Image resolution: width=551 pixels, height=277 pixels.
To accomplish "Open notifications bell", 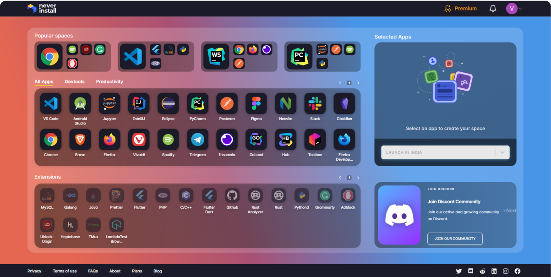I will tap(493, 8).
